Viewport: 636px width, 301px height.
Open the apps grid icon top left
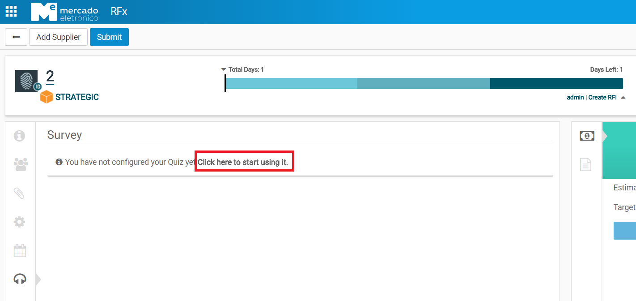point(11,11)
